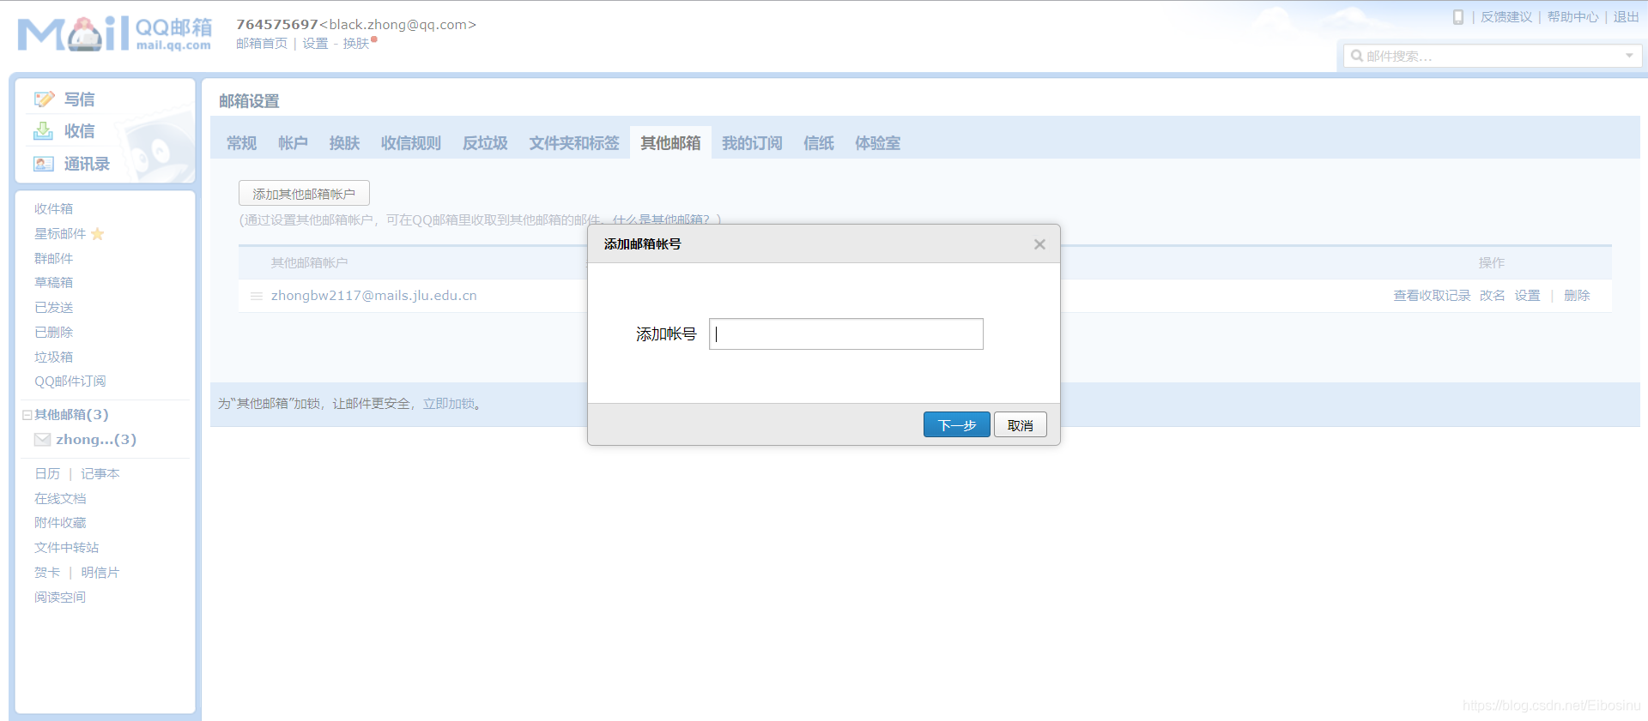Switch to the 常规 settings tab

coord(241,143)
